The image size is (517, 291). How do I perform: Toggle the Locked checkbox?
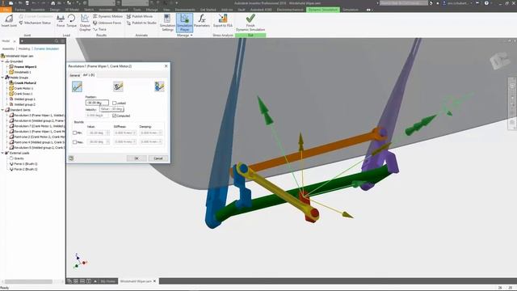115,103
